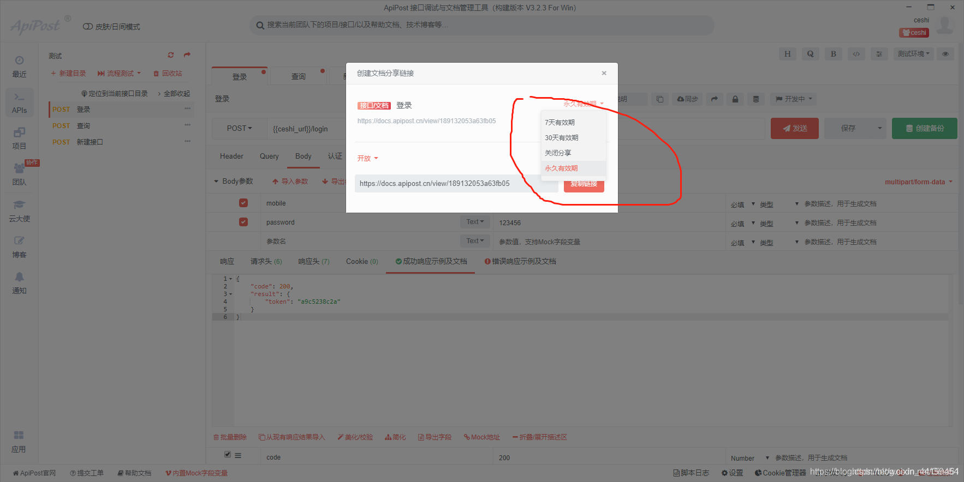The width and height of the screenshot is (964, 482).
Task: Click the 同步 sync cloud button
Action: [x=688, y=99]
